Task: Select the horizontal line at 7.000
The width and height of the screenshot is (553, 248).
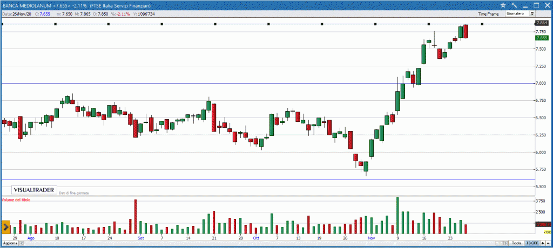Action: tap(268, 84)
